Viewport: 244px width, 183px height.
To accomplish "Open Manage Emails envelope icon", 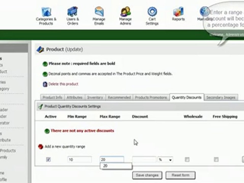I will (x=99, y=11).
